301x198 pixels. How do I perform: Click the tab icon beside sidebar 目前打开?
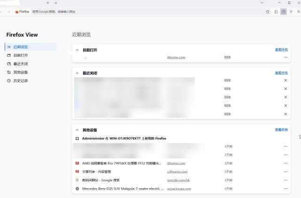point(9,55)
